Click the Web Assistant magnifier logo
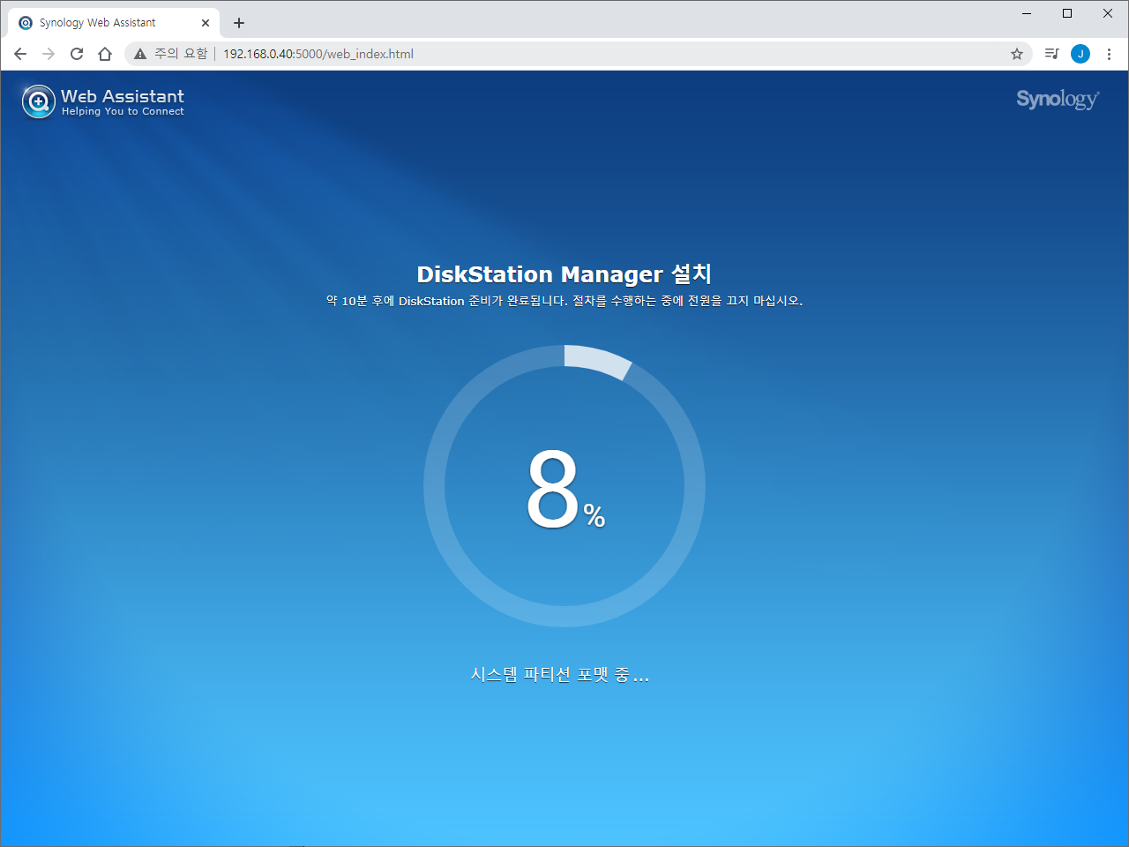 (x=38, y=101)
